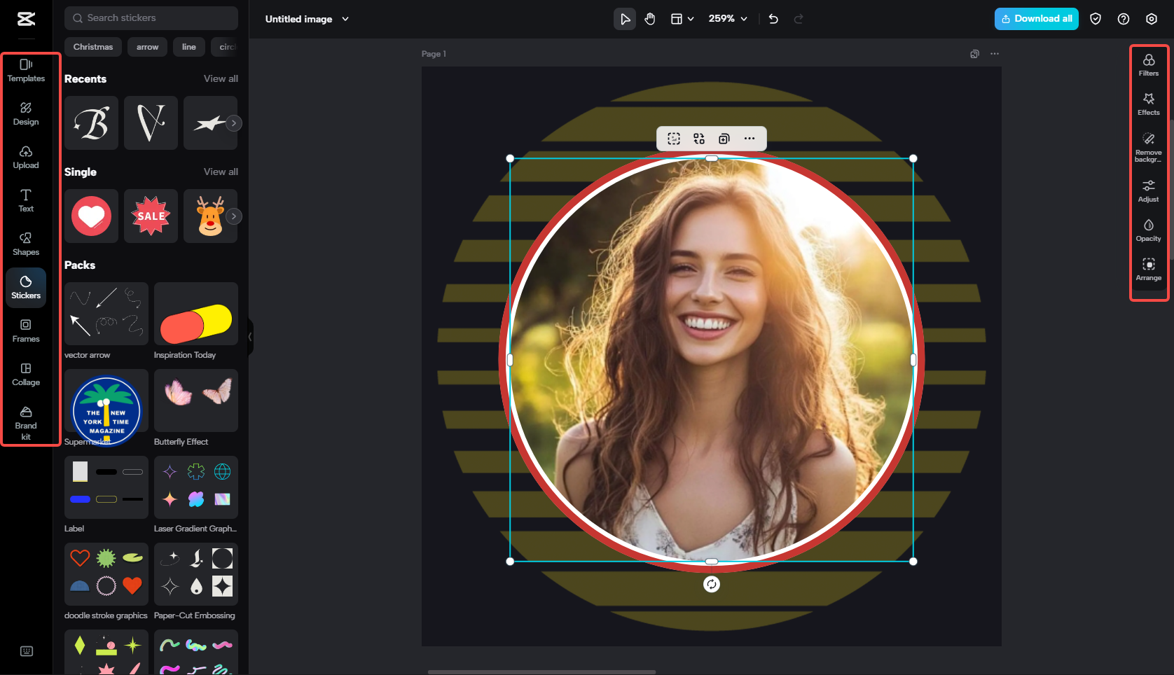Open the Shapes sidebar panel
The image size is (1174, 675).
(x=25, y=244)
